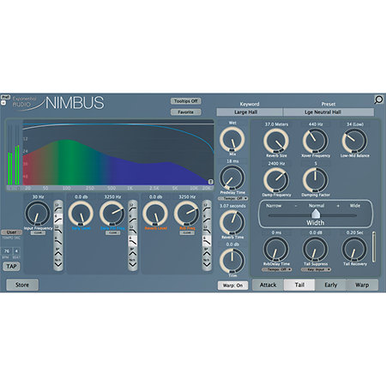Viewport: 386px width, 386px height.
Task: Click the Input Frequency knob
Action: (x=38, y=214)
